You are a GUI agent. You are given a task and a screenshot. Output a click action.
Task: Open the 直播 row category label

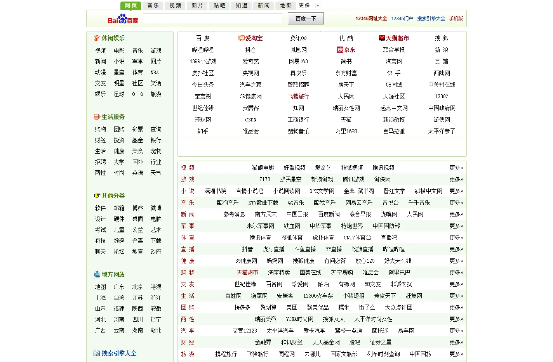(x=188, y=249)
